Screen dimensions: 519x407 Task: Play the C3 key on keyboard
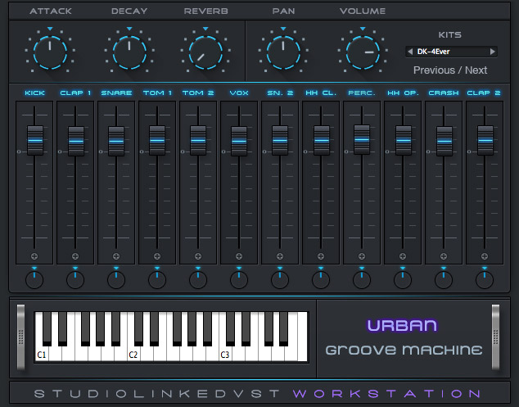click(225, 353)
